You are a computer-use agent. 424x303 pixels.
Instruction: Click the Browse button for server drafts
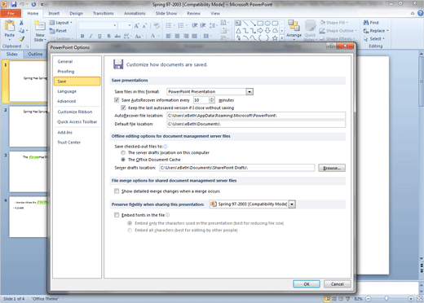332,168
